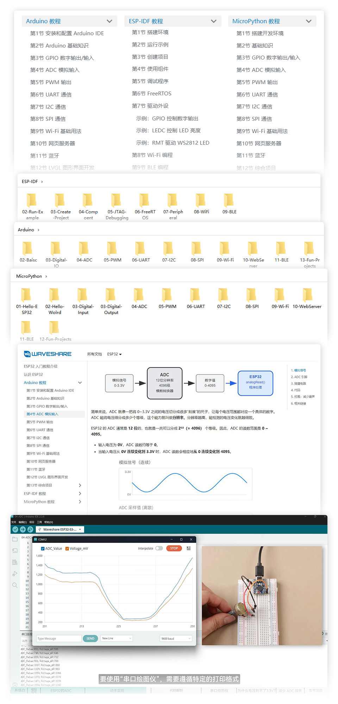
Task: Open the 04-ADC folder in the Arduino window
Action: 84,251
